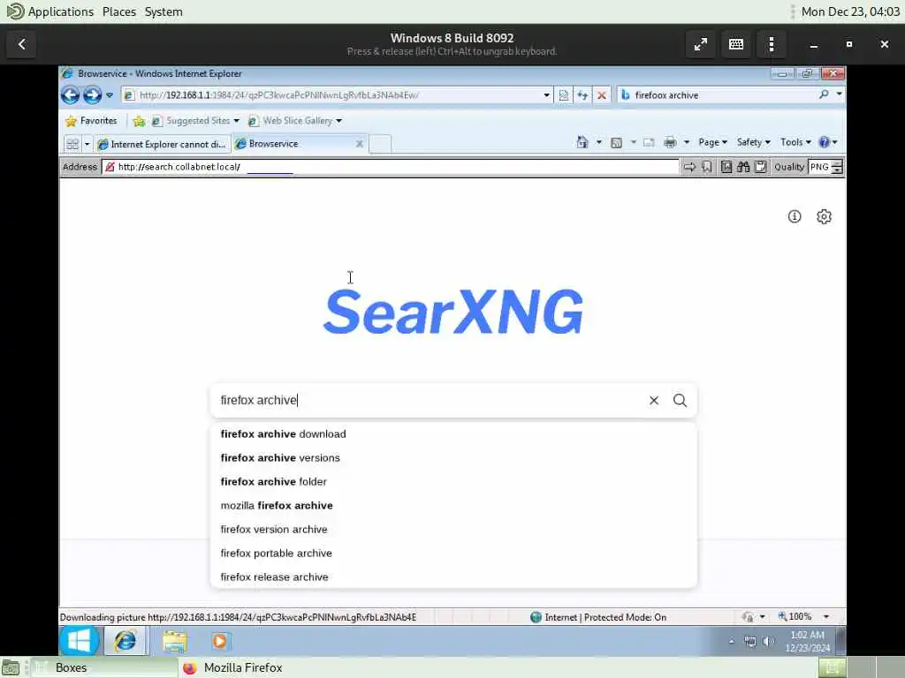The width and height of the screenshot is (905, 678).
Task: Select the Browservice tab
Action: (x=292, y=144)
